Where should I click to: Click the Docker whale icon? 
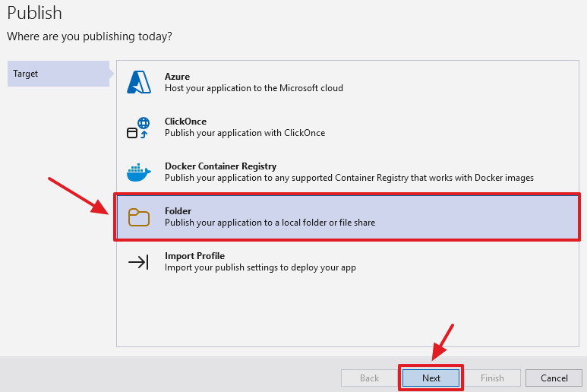(x=138, y=172)
